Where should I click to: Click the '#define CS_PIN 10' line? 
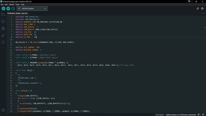pos(26,37)
